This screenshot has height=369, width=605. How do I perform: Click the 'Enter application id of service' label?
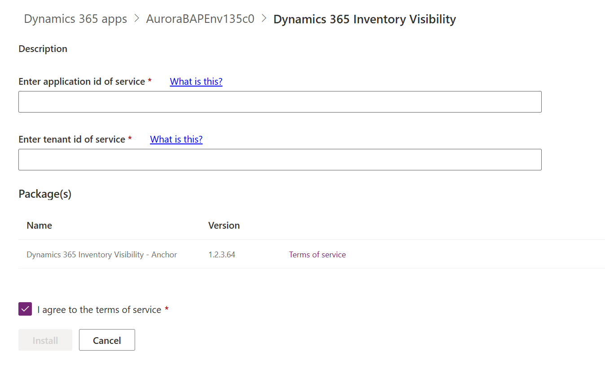(82, 82)
